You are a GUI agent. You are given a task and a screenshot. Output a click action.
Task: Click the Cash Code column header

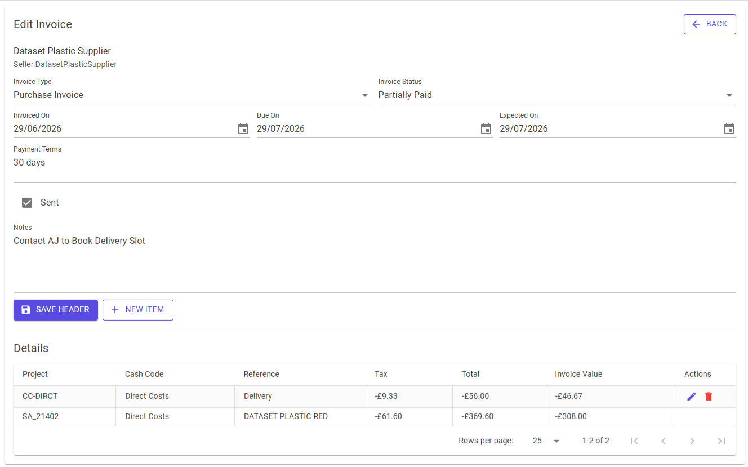144,374
